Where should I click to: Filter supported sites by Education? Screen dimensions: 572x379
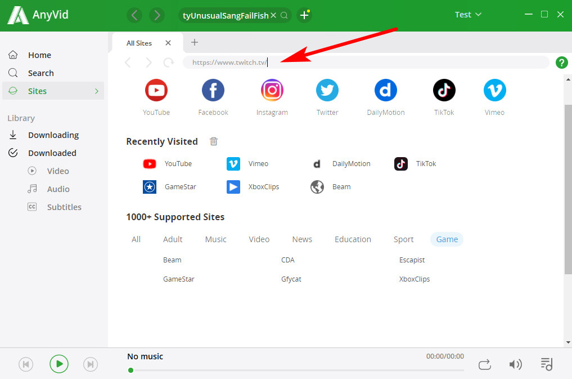[353, 239]
